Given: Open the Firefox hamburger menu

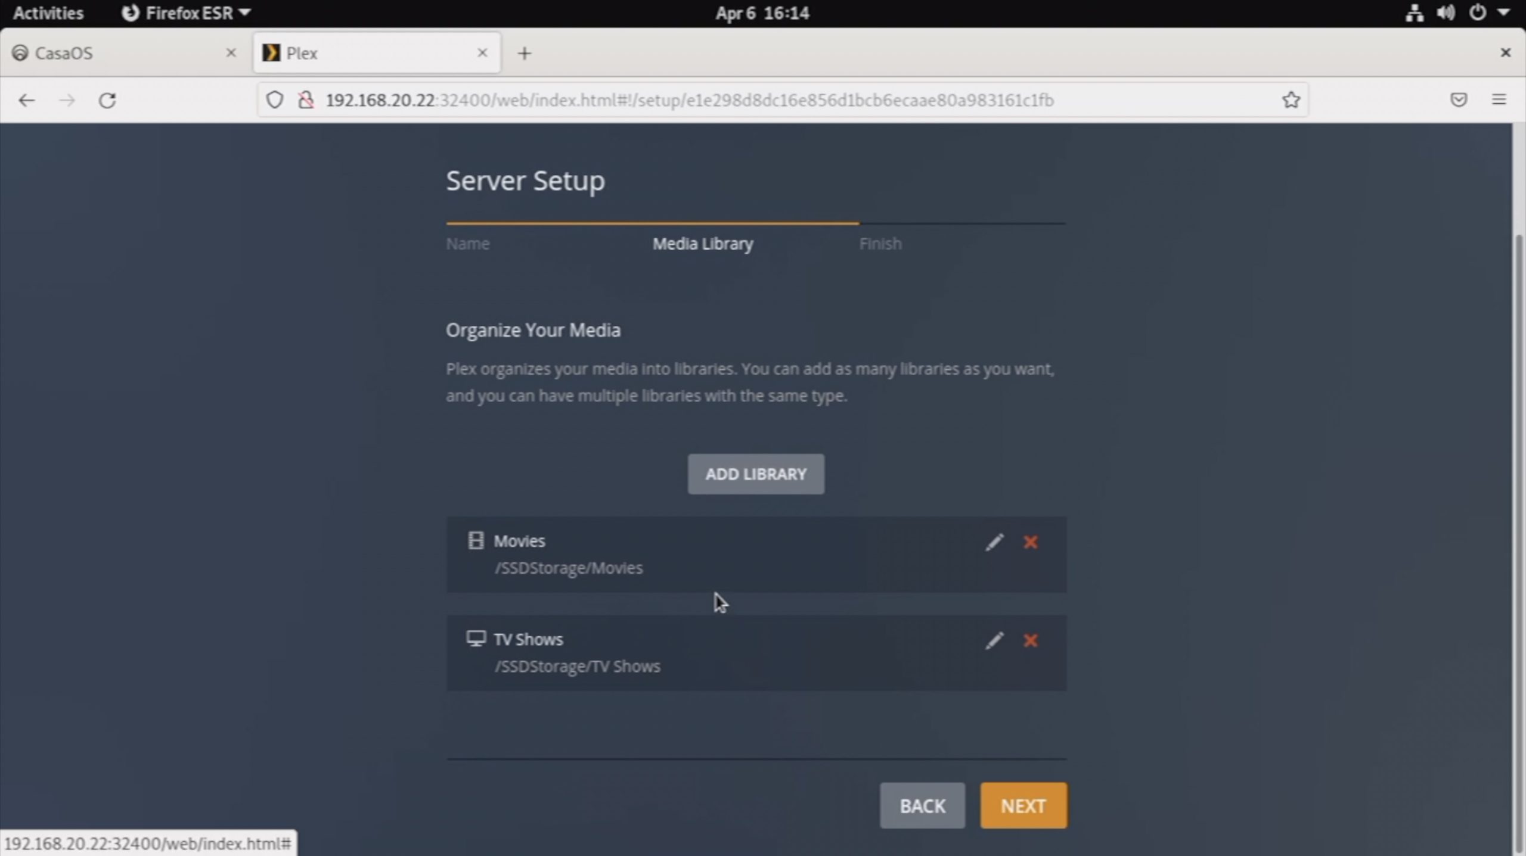Looking at the screenshot, I should pyautogui.click(x=1499, y=100).
